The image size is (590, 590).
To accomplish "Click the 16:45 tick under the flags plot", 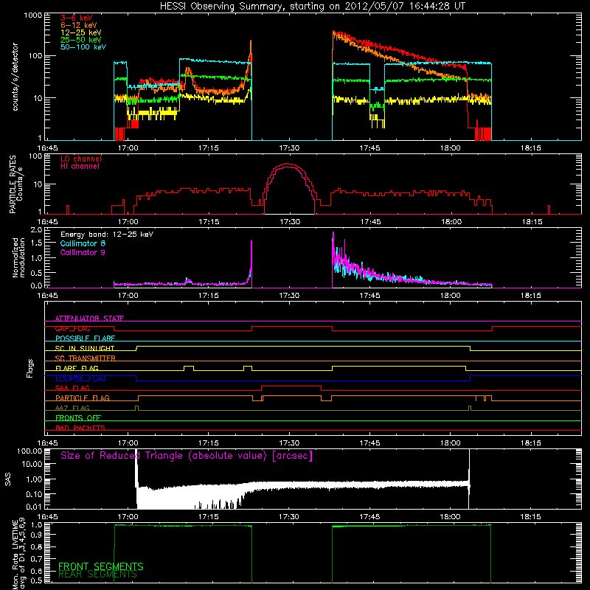I will (x=47, y=443).
